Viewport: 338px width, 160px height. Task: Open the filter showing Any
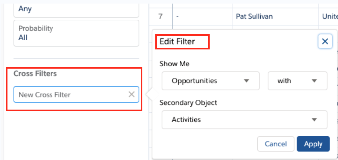[76, 10]
